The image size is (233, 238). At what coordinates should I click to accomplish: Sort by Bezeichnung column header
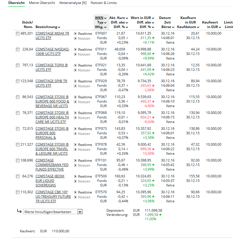(x=48, y=27)
